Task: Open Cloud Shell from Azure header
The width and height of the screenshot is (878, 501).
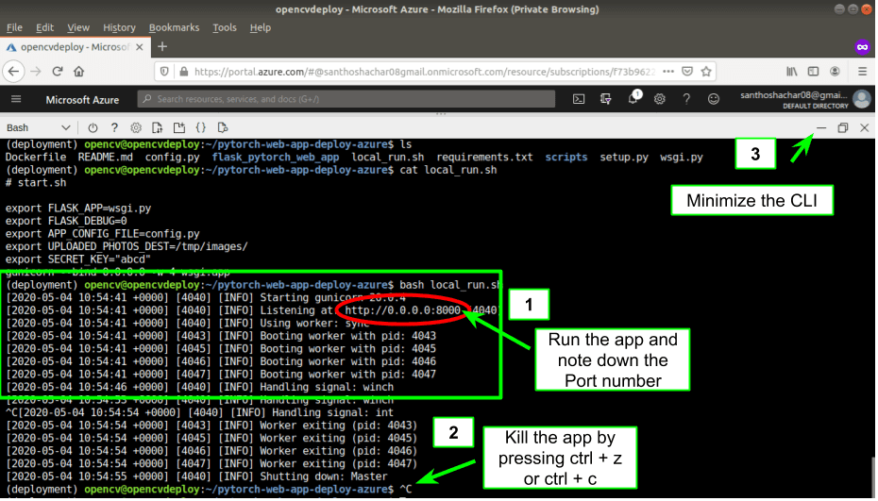Action: 579,99
